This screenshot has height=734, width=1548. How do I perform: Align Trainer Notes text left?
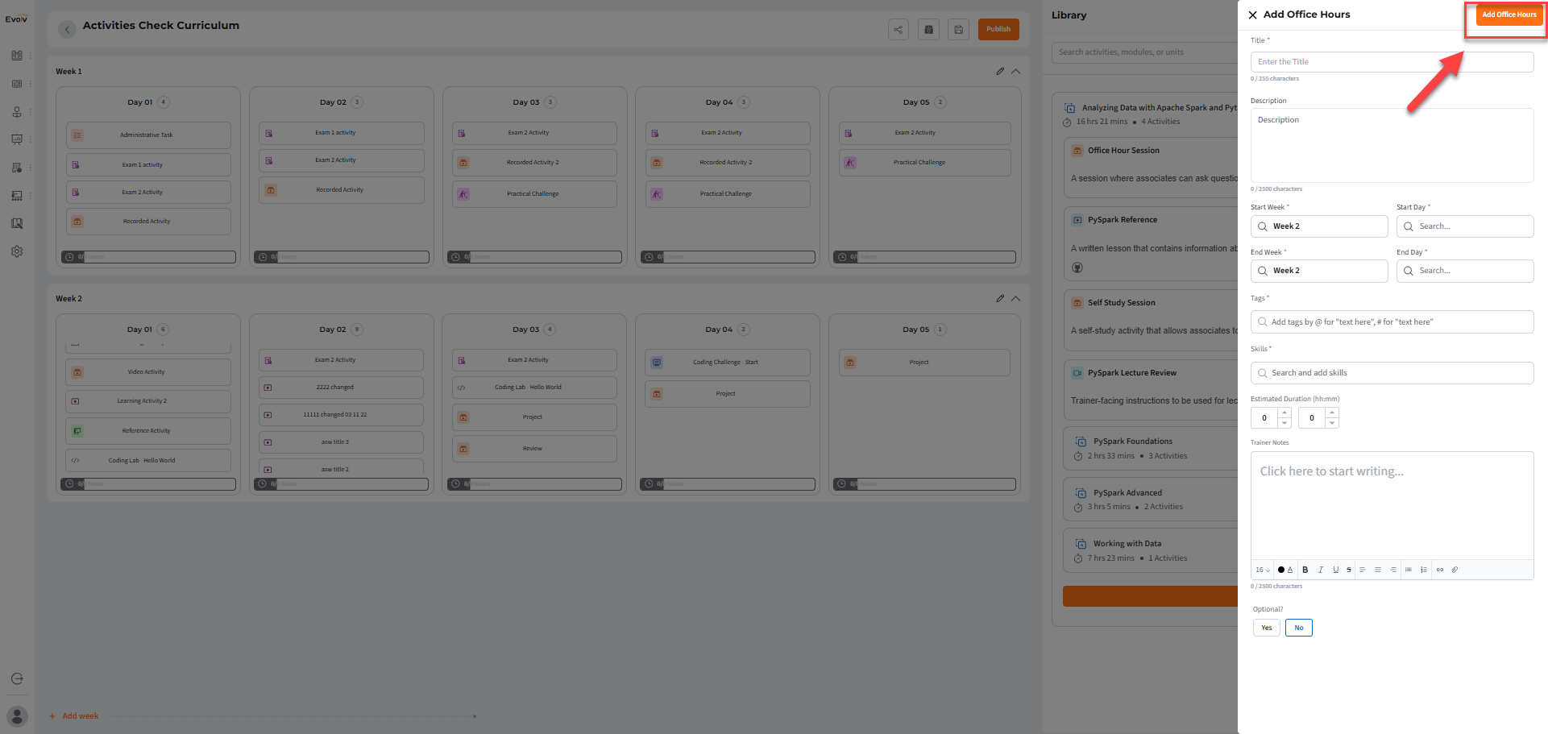pyautogui.click(x=1363, y=570)
